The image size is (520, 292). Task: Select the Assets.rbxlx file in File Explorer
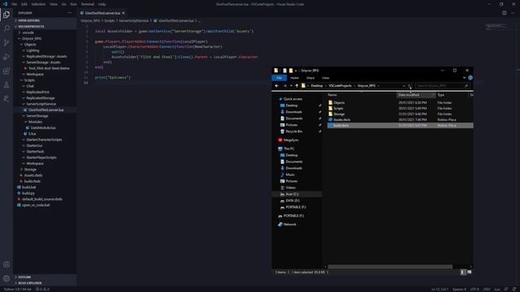pyautogui.click(x=341, y=120)
